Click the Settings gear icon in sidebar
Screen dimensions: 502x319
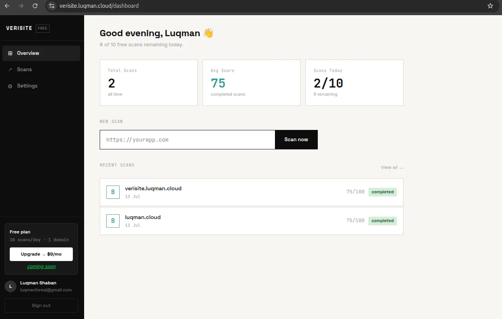(10, 86)
